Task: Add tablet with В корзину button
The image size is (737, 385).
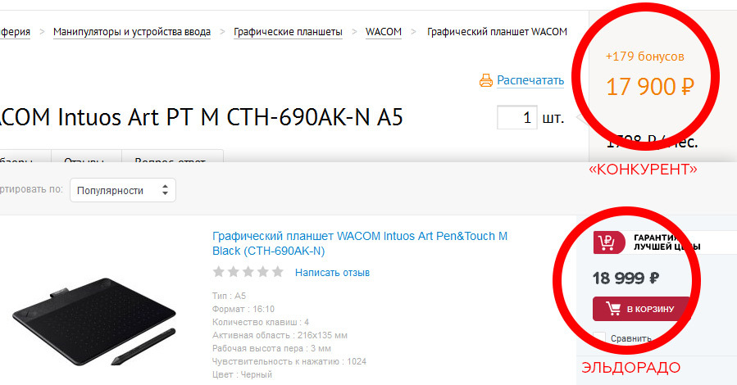Action: [641, 309]
